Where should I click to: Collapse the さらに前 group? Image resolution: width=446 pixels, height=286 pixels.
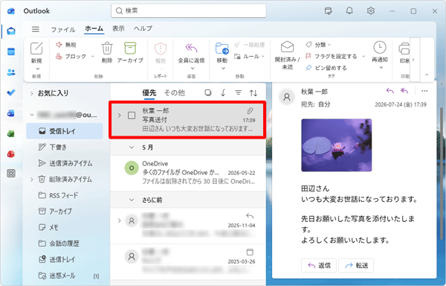(132, 200)
